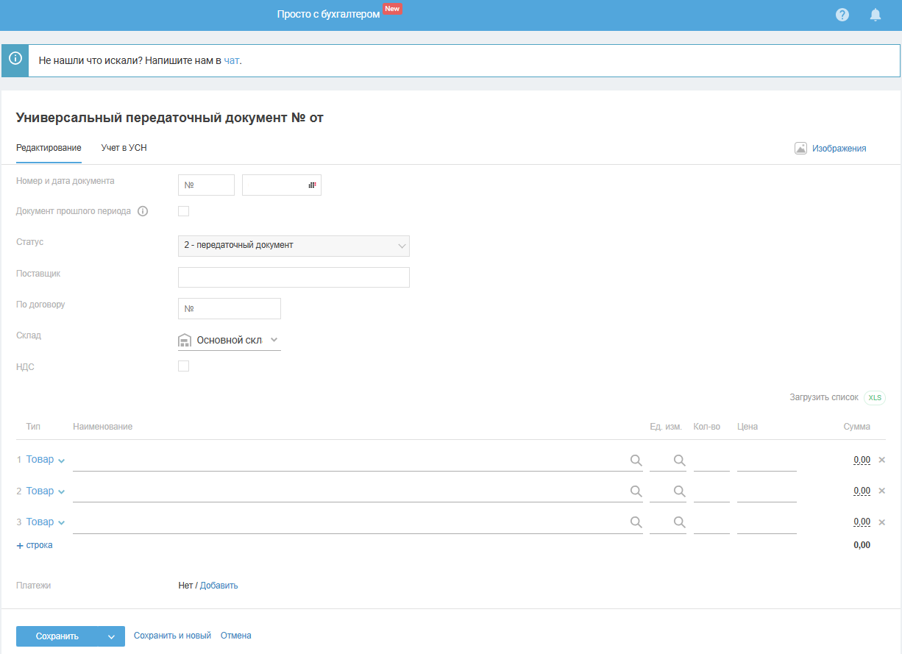Open the help question mark icon

tap(842, 15)
